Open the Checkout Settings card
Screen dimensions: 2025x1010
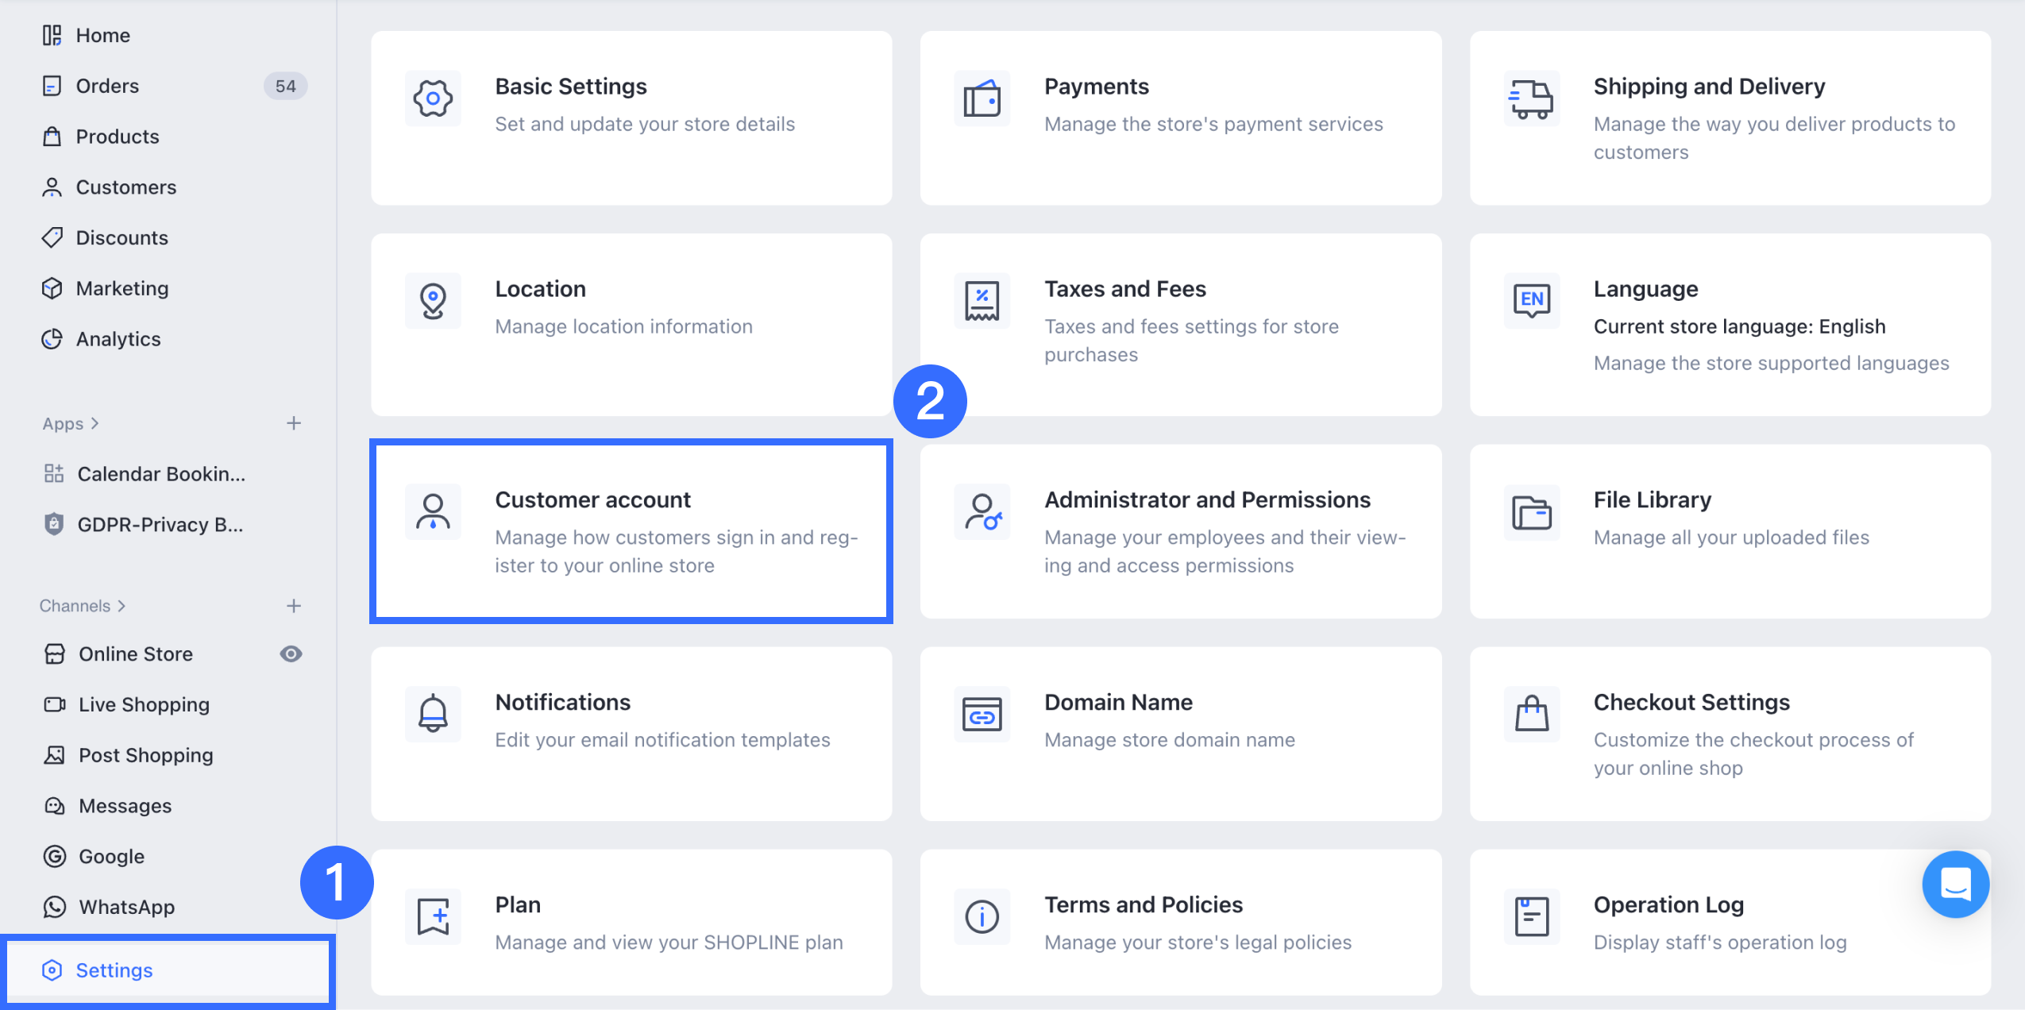tap(1730, 734)
